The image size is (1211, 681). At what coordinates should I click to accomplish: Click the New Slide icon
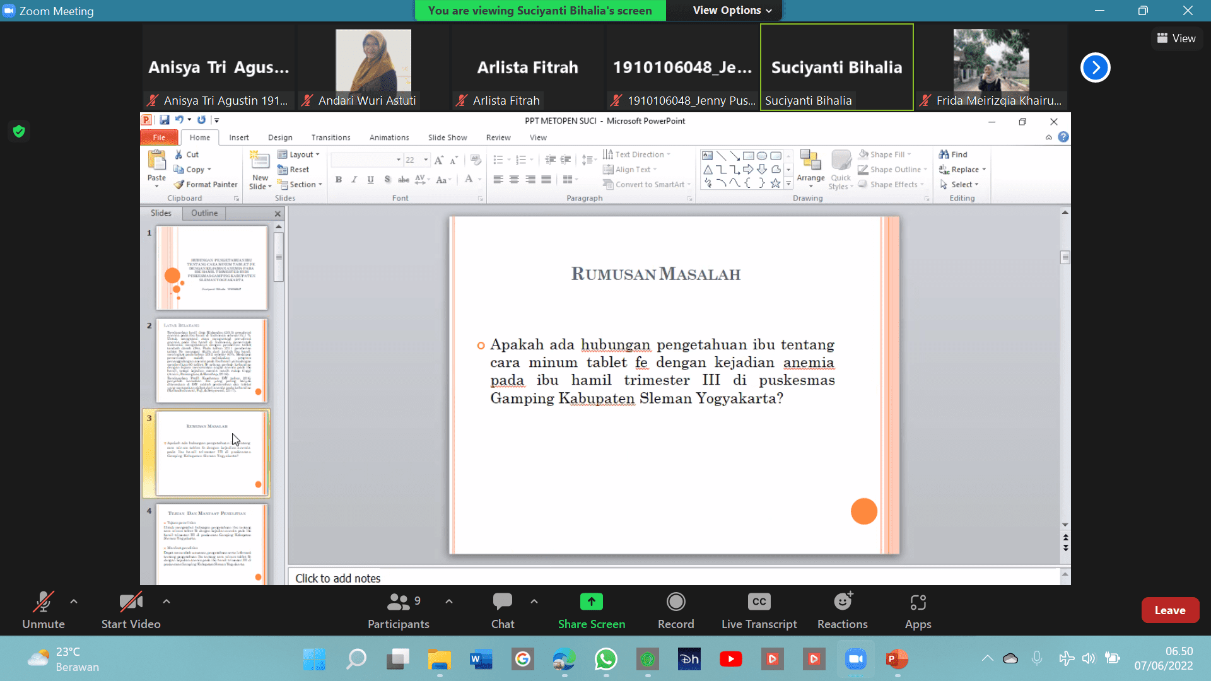pyautogui.click(x=259, y=160)
